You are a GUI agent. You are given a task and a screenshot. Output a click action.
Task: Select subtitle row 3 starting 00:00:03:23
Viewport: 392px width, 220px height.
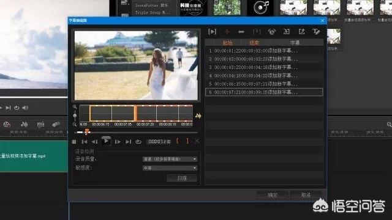(x=264, y=67)
